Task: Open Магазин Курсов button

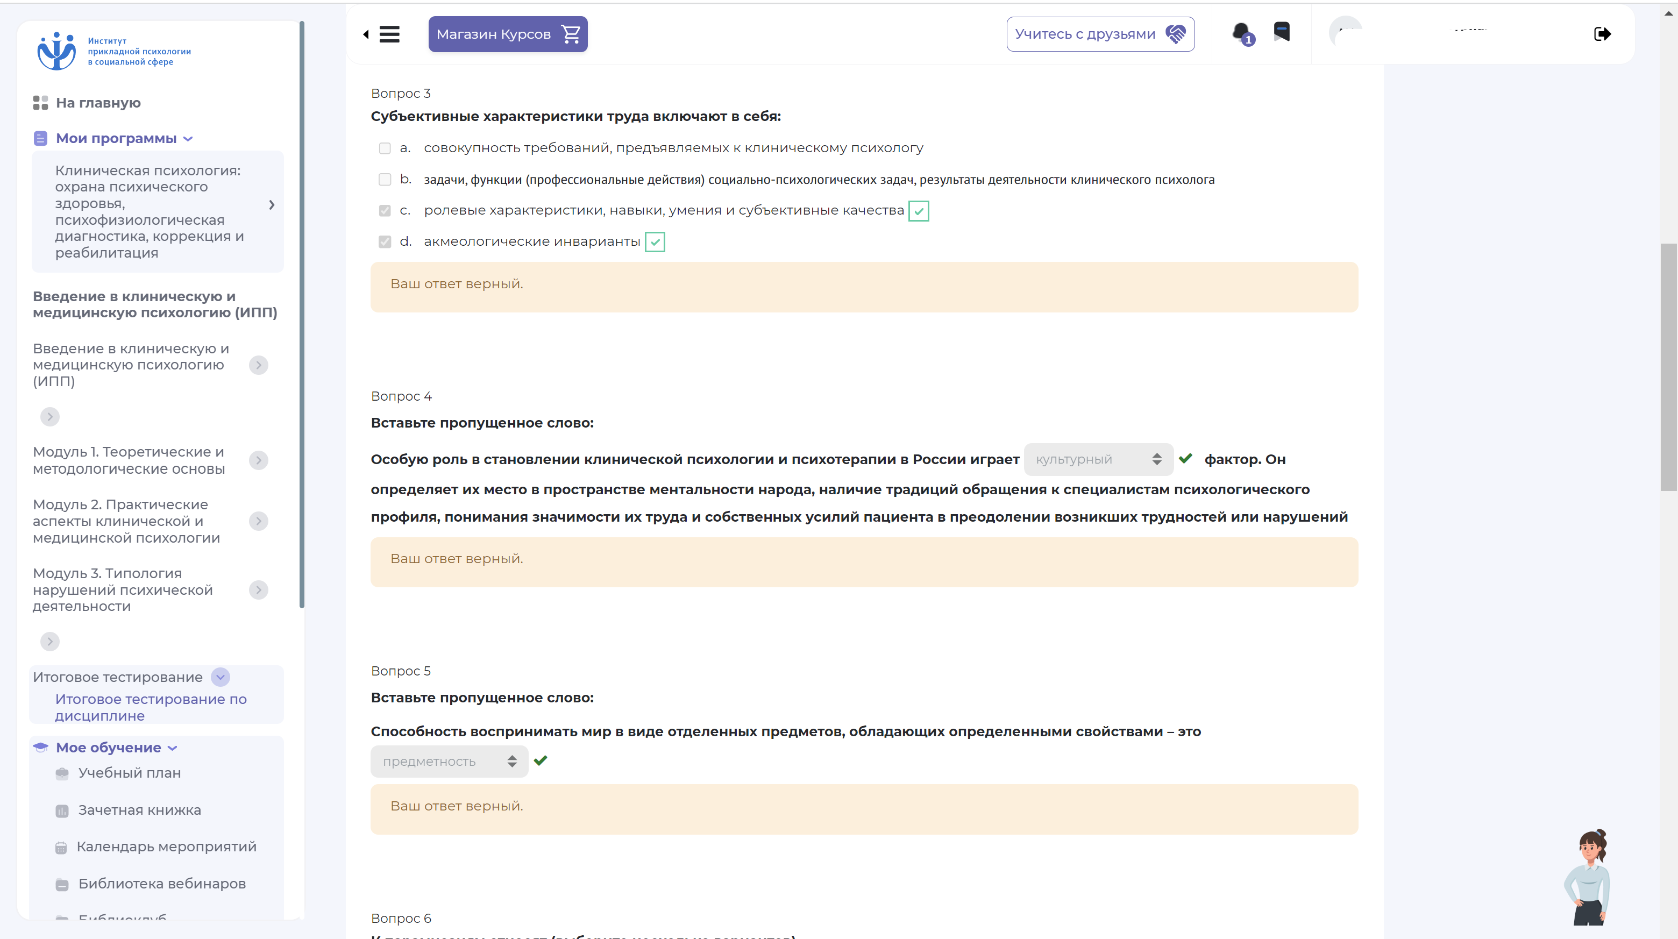Action: point(508,34)
